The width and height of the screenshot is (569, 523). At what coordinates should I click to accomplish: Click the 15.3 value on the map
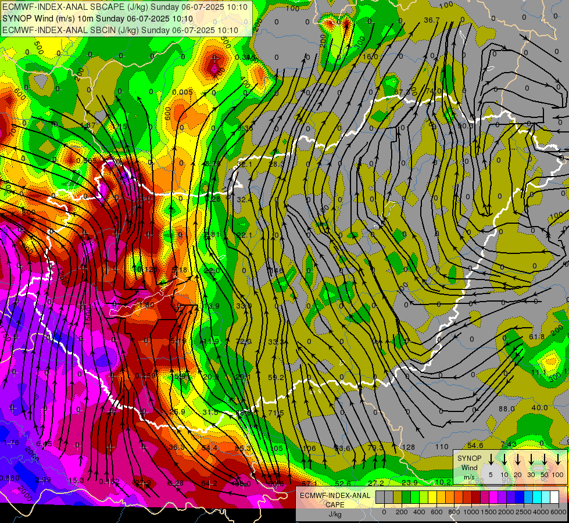click(x=76, y=481)
